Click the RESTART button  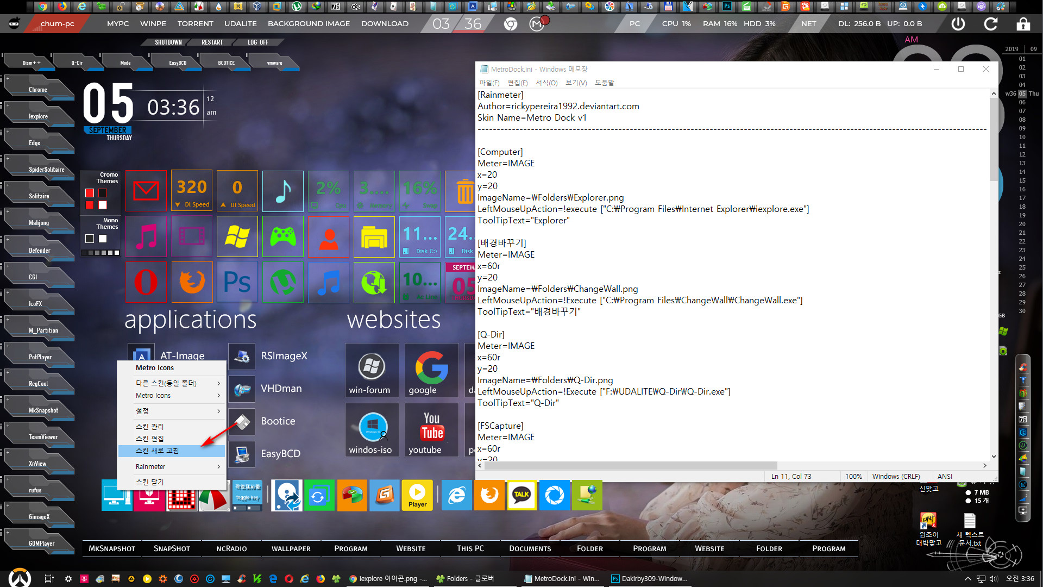pos(212,42)
